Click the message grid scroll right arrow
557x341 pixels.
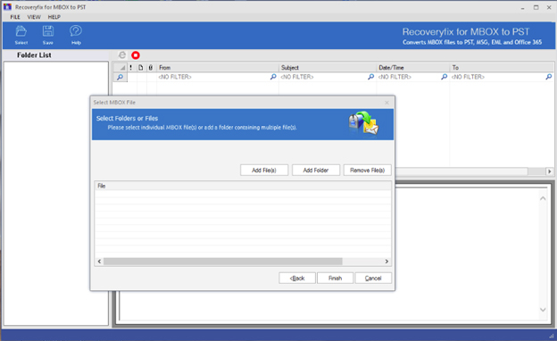tap(549, 171)
